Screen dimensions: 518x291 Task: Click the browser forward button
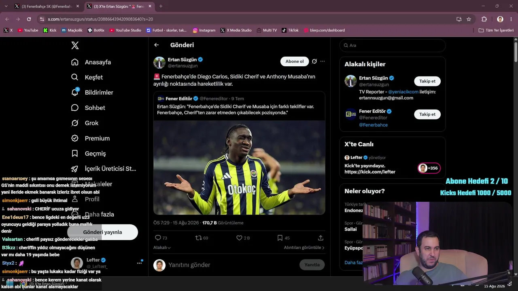click(x=18, y=19)
